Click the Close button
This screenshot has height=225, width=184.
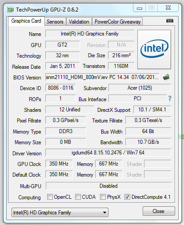159,211
